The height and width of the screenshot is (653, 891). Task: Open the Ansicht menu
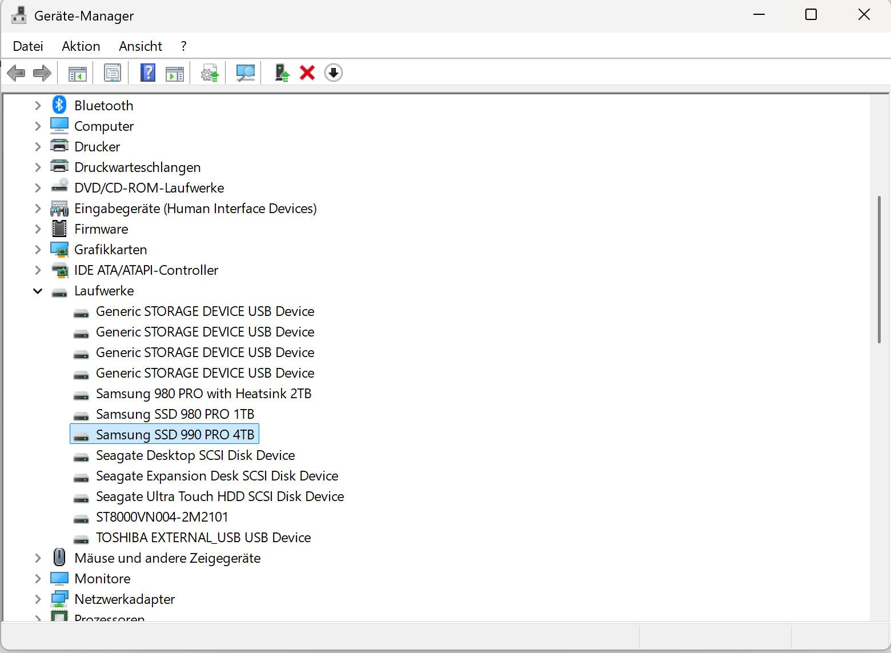tap(141, 46)
